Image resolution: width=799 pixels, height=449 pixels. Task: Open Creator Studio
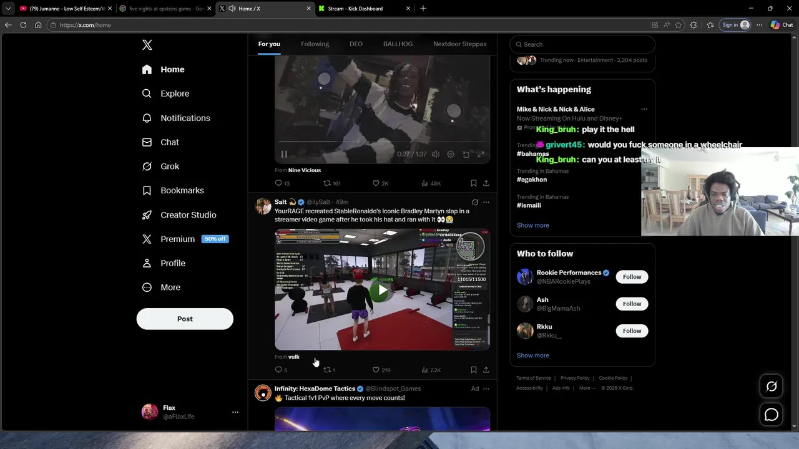coord(180,215)
